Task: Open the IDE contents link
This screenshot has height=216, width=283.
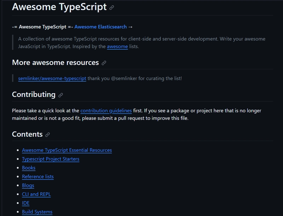Action: point(25,203)
